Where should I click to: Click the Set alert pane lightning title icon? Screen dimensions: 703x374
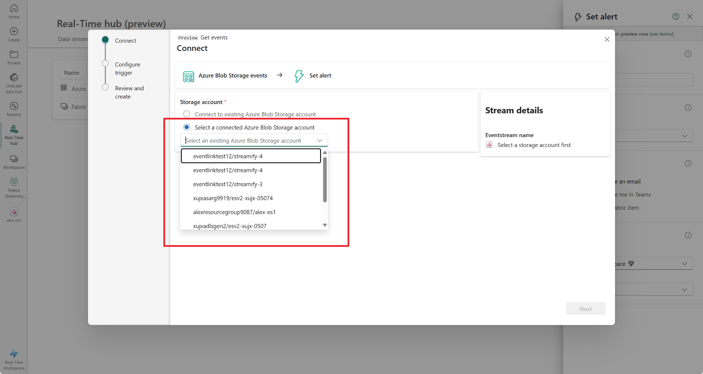click(x=578, y=17)
